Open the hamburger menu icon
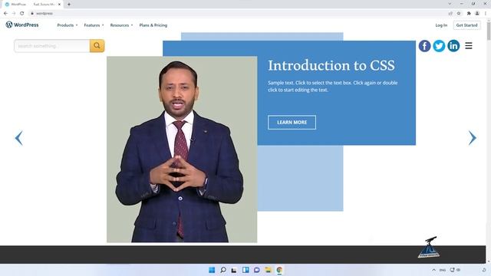Image resolution: width=491 pixels, height=276 pixels. (469, 46)
